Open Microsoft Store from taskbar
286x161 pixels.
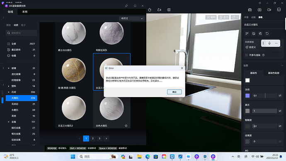pos(155,156)
